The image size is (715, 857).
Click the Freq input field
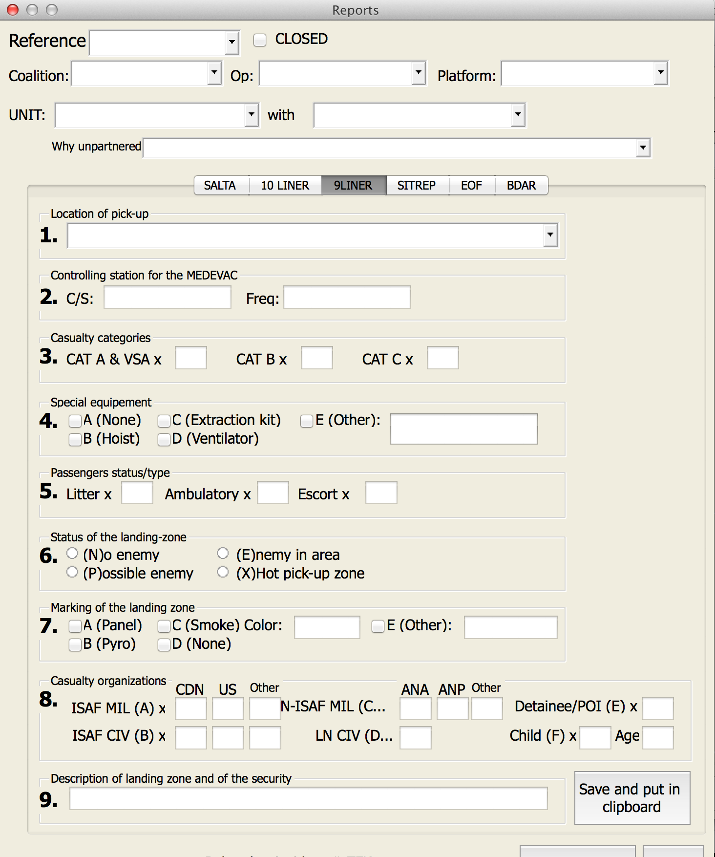click(347, 297)
